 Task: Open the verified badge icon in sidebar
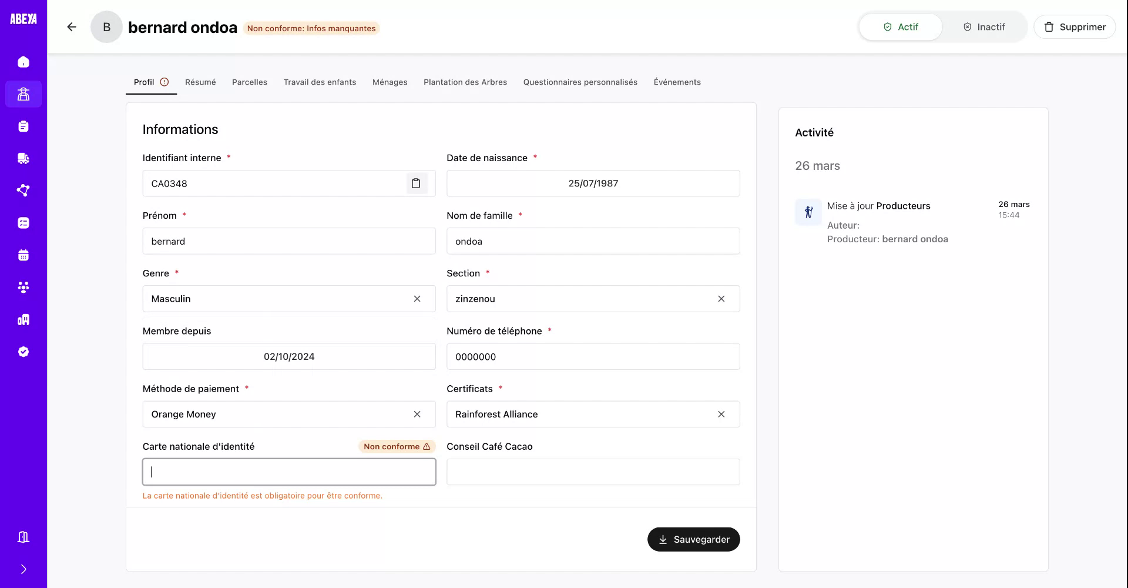coord(23,351)
